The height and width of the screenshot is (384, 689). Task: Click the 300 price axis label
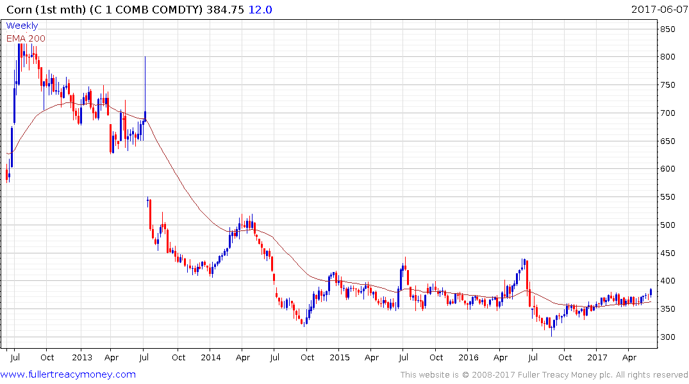tap(667, 337)
